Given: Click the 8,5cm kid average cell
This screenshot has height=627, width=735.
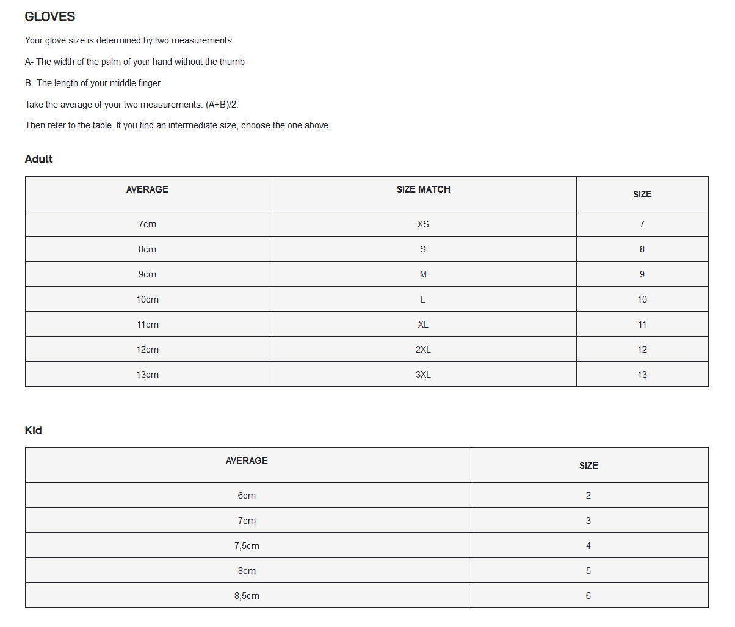Looking at the screenshot, I should click(247, 596).
